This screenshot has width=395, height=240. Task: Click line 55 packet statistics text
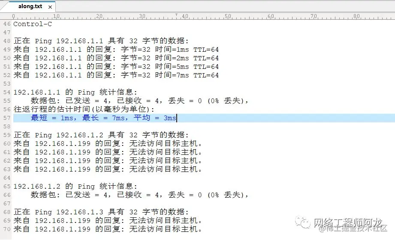[139, 101]
